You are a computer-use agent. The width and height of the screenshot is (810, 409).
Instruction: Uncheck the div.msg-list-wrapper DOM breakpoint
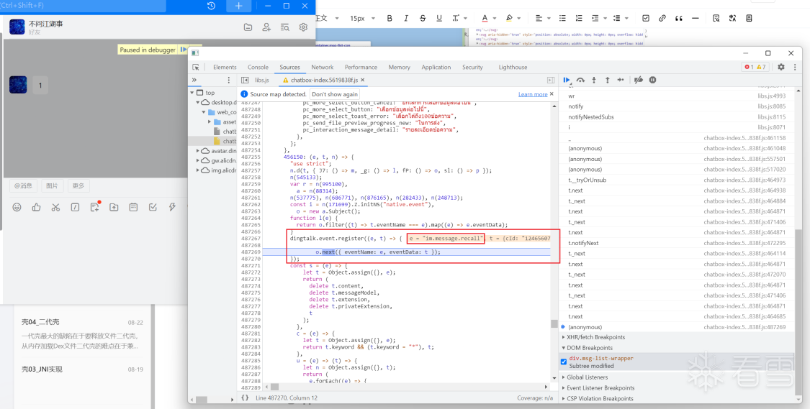[564, 362]
